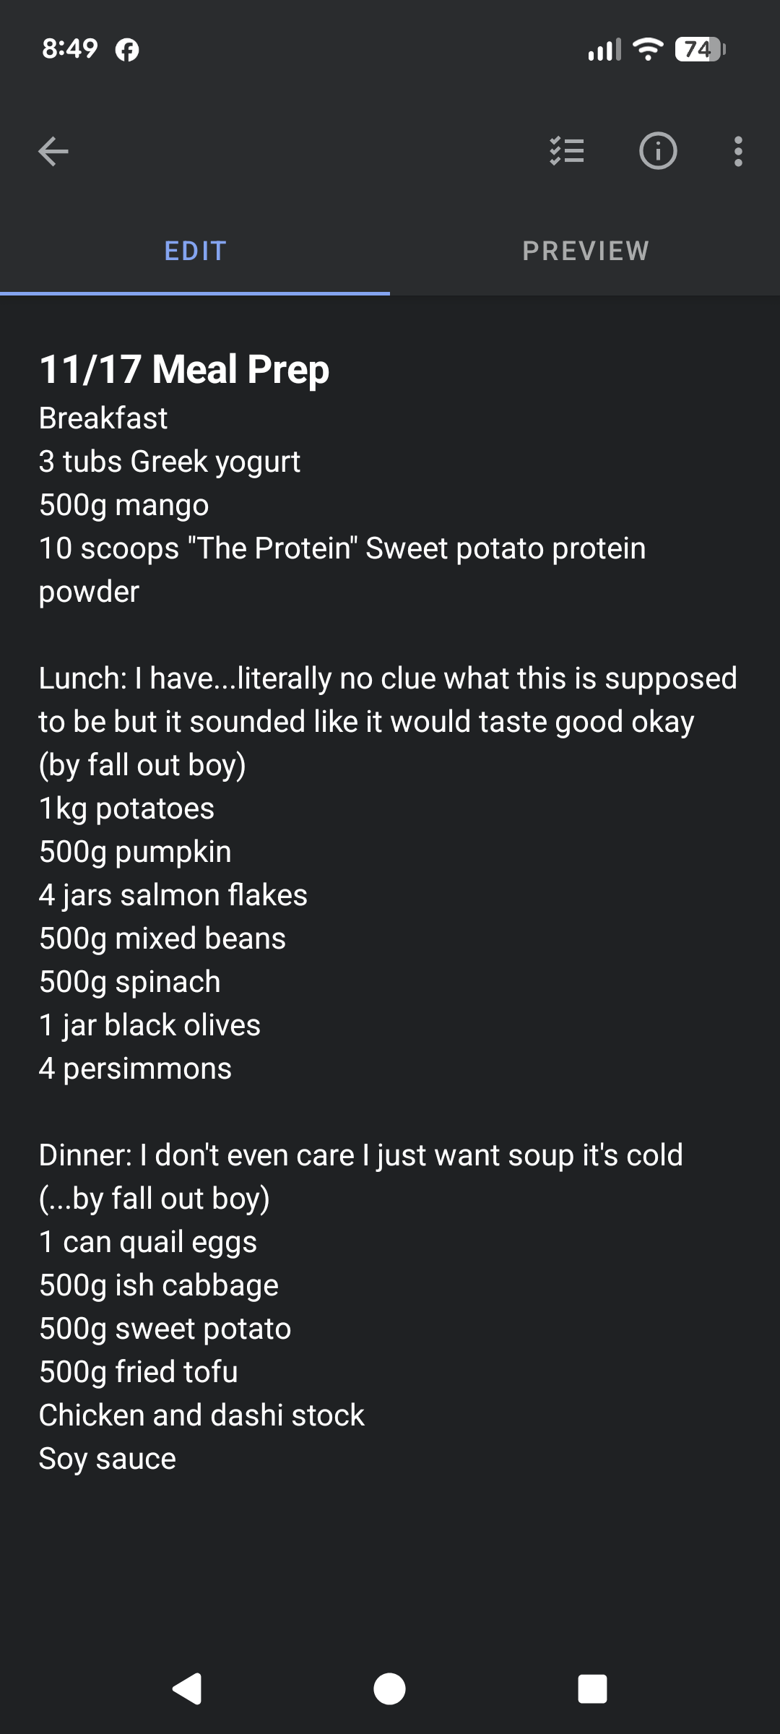This screenshot has width=780, height=1734.
Task: Place cursor on 'Soy sauce' line
Action: tap(108, 1459)
